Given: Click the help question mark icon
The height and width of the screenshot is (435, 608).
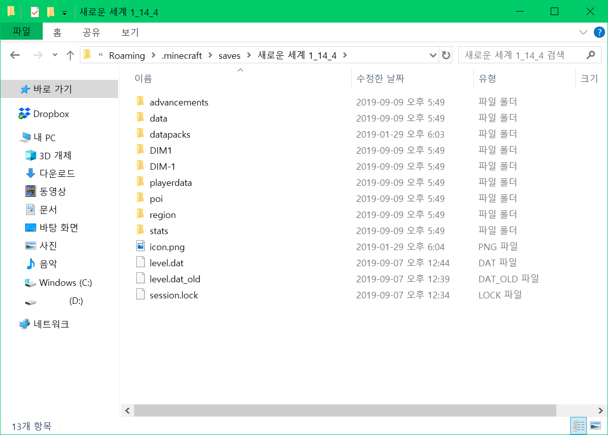Looking at the screenshot, I should (599, 32).
